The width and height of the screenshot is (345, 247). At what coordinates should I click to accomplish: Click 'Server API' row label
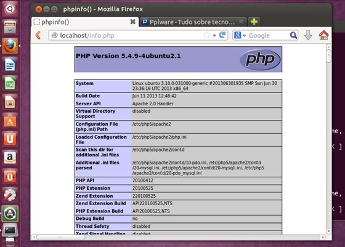(x=88, y=103)
